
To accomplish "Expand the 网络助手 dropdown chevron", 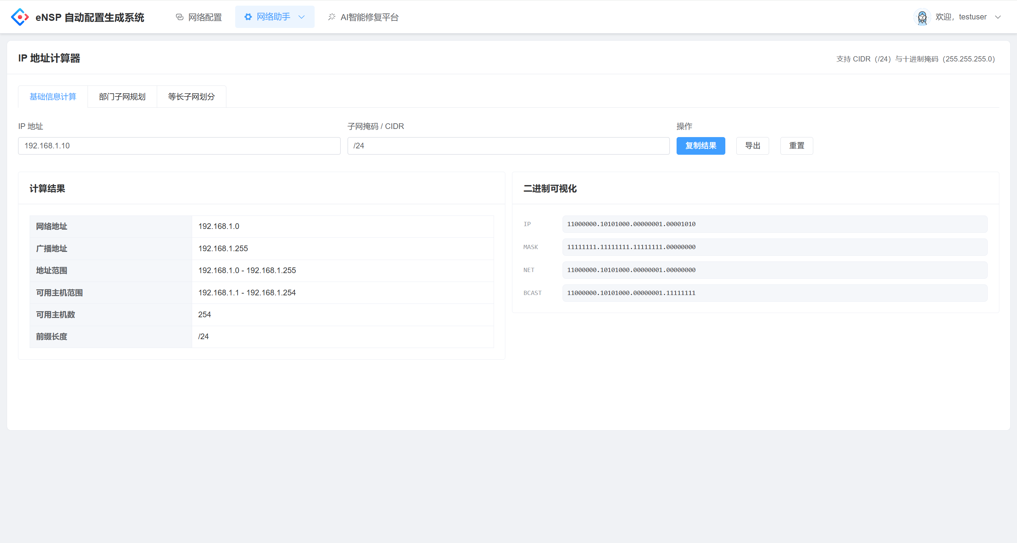I will pyautogui.click(x=302, y=17).
